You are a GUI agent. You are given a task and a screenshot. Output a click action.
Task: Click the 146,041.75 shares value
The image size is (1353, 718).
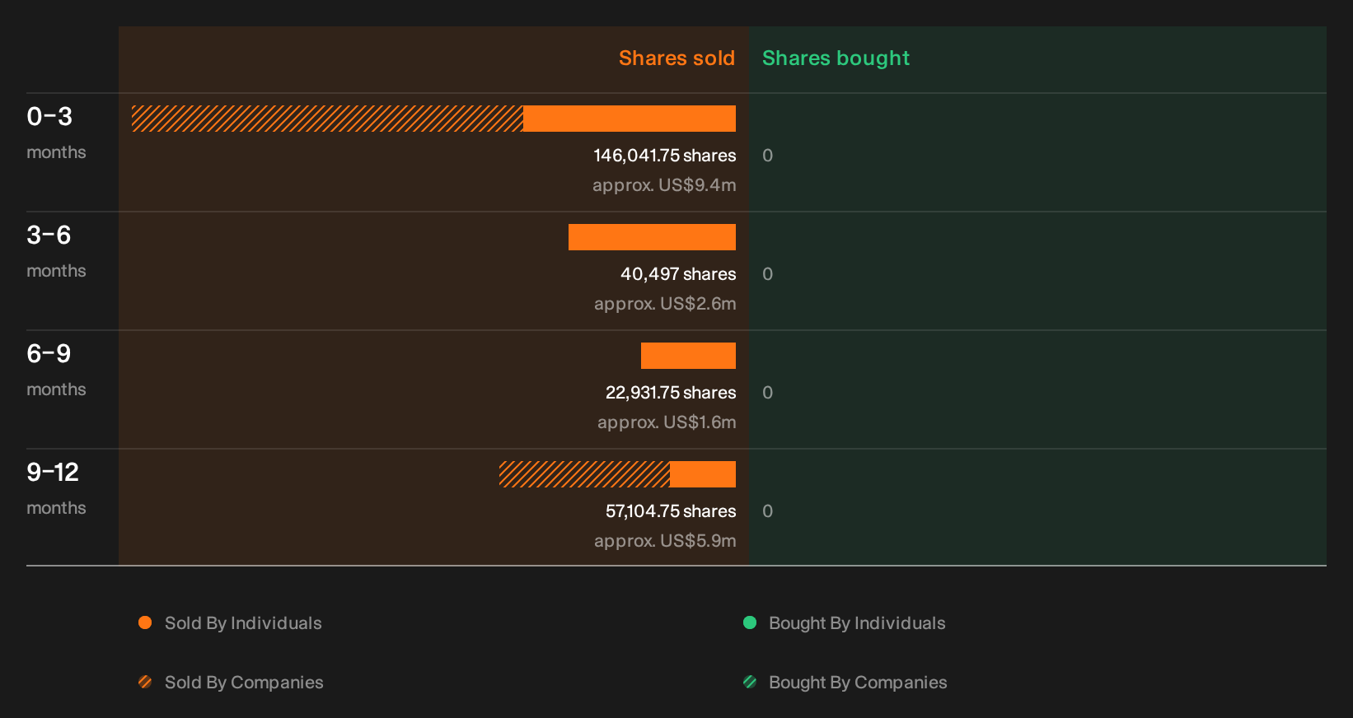pyautogui.click(x=665, y=156)
